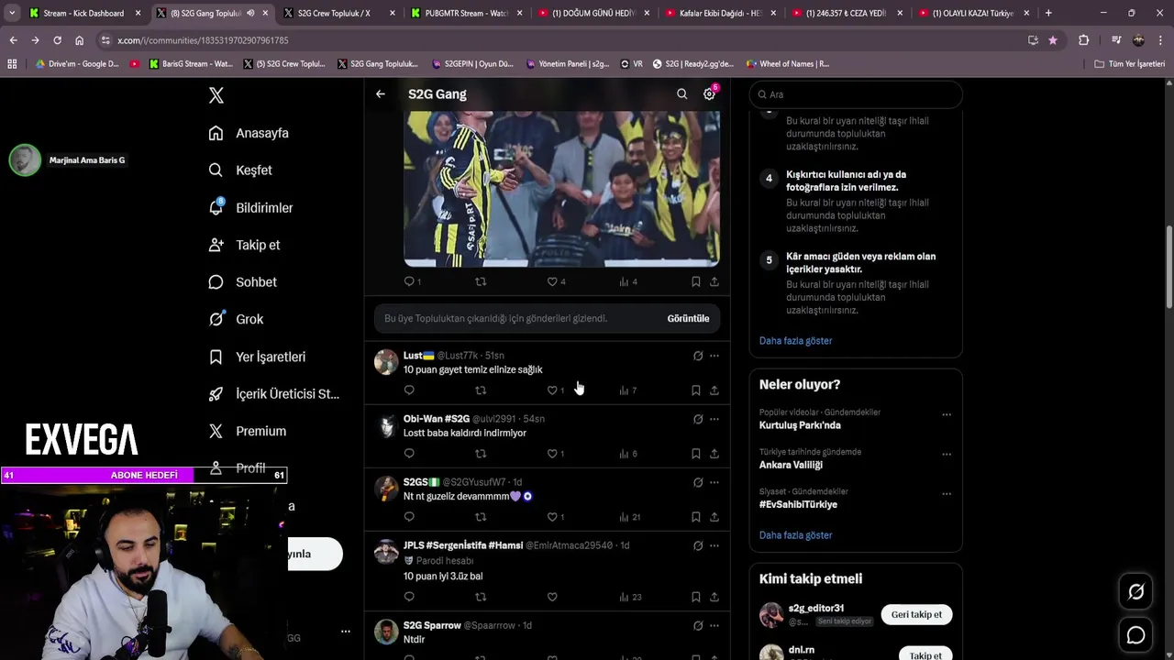Open Yer İşaretleri bookmarks in sidebar
Image resolution: width=1174 pixels, height=660 pixels.
tap(257, 357)
